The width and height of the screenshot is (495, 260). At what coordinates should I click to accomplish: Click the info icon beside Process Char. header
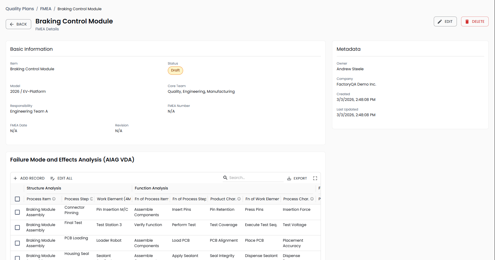pyautogui.click(x=312, y=199)
